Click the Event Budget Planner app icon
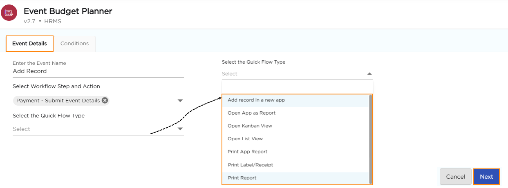 coord(9,13)
